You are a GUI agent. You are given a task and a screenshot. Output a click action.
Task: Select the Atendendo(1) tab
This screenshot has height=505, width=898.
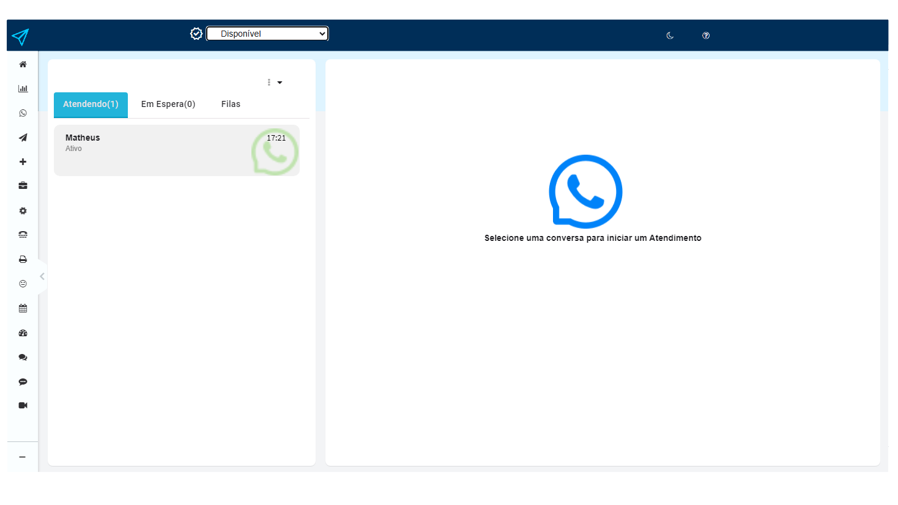91,105
